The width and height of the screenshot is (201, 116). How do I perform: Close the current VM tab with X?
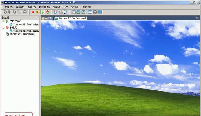pyautogui.click(x=197, y=18)
